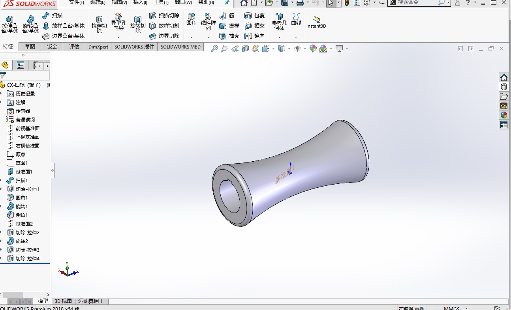The width and height of the screenshot is (511, 310).
Task: Choose the 包覆 wrap tool
Action: click(x=254, y=15)
